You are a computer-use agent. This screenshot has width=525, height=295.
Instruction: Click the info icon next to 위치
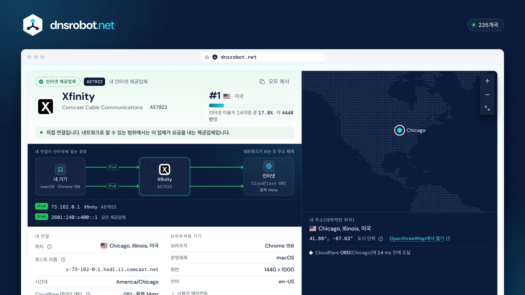point(50,246)
